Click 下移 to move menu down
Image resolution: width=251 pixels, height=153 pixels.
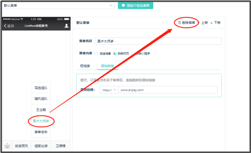(215, 23)
